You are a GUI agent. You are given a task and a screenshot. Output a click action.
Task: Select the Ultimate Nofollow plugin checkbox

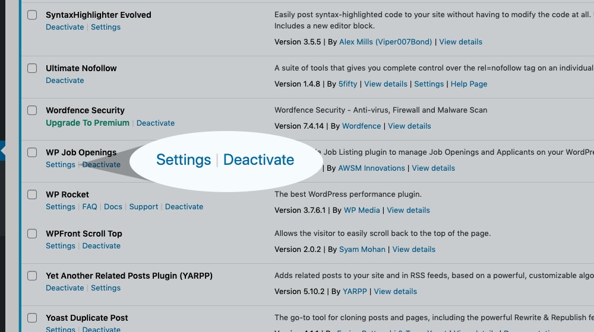[x=32, y=68]
